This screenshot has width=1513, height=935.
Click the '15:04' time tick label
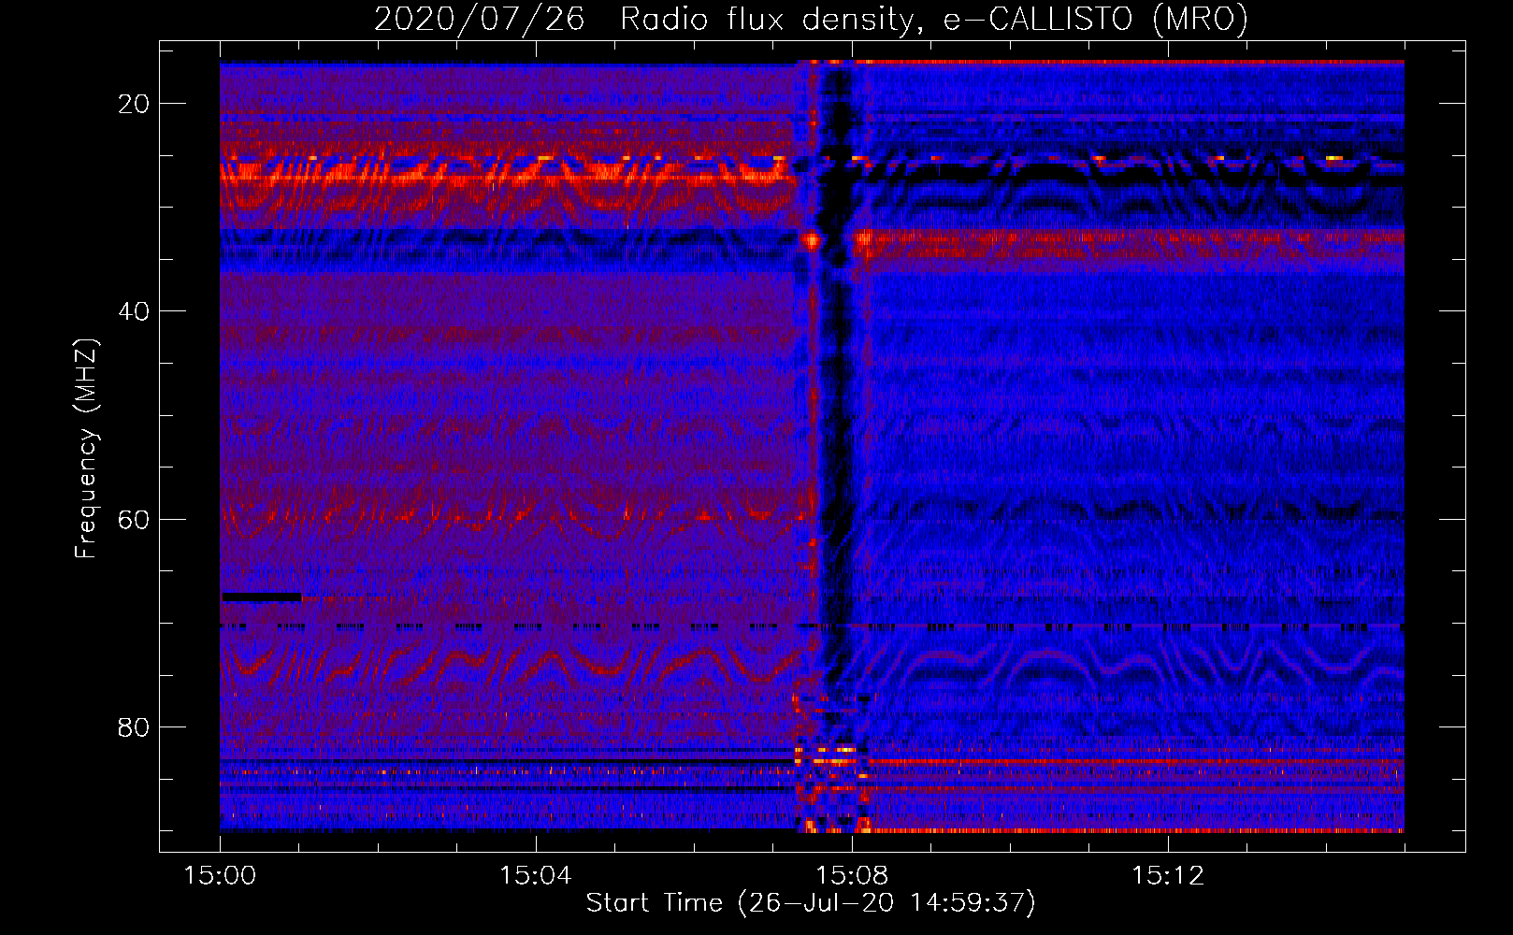point(535,875)
